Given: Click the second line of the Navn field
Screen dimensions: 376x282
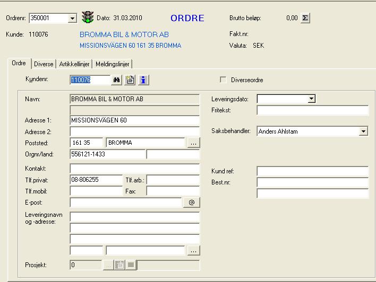Looking at the screenshot, I should tap(134, 110).
